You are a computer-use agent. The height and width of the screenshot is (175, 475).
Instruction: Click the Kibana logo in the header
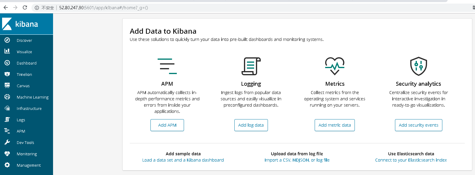pos(20,24)
